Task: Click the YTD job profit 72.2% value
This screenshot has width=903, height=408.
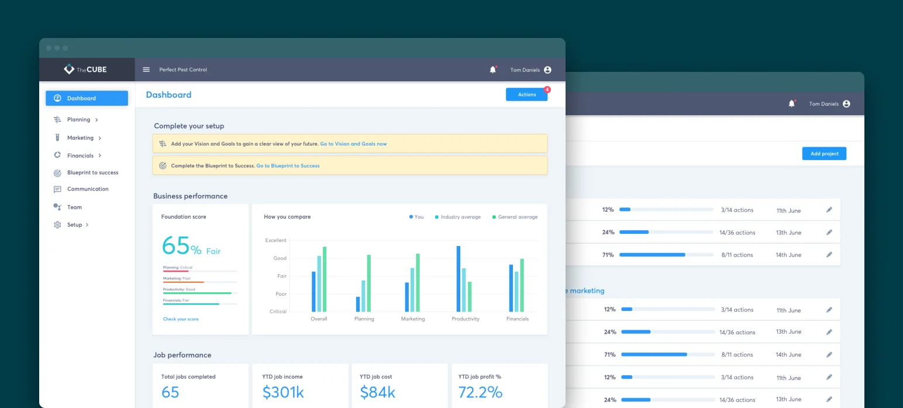Action: click(x=481, y=392)
